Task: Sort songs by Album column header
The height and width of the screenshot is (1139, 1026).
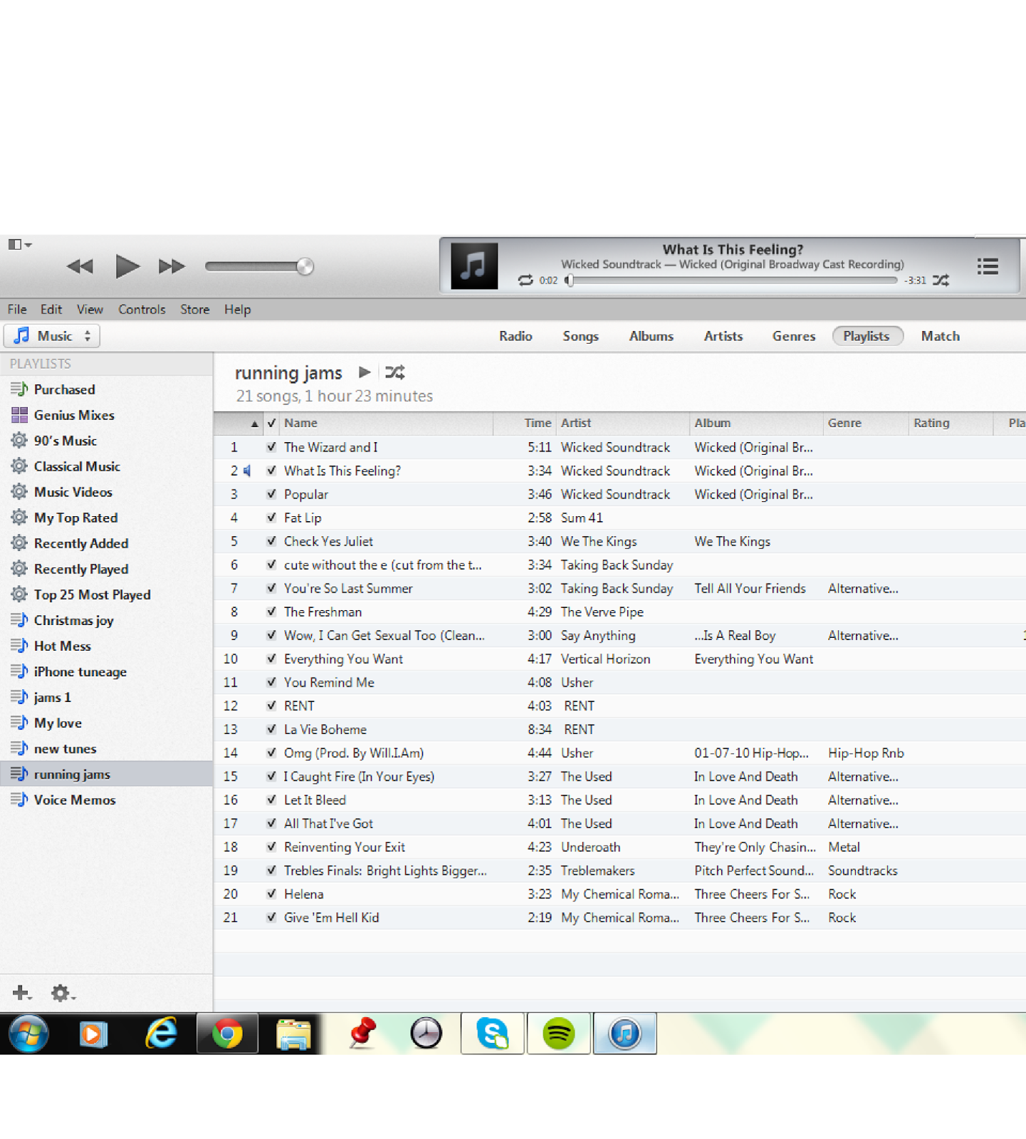Action: (x=756, y=423)
